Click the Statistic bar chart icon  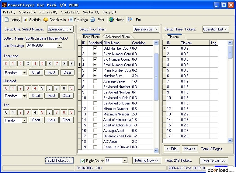(x=26, y=19)
